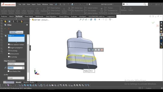Click the Planar Surface command

(54, 8)
